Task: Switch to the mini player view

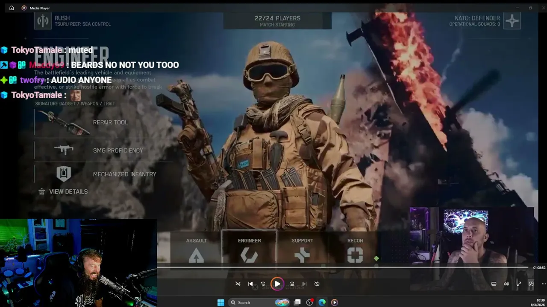Action: coord(531,284)
